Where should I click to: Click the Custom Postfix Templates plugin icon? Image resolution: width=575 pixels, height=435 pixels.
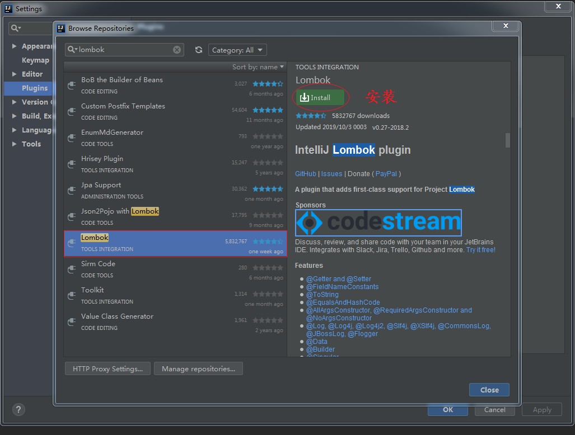pyautogui.click(x=72, y=112)
